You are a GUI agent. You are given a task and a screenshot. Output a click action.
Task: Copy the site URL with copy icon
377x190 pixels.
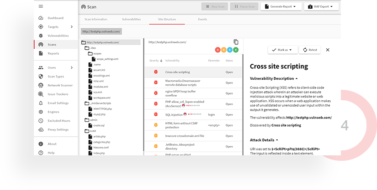coord(236,42)
